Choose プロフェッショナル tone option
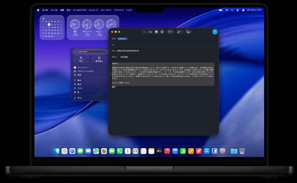 click(x=85, y=71)
